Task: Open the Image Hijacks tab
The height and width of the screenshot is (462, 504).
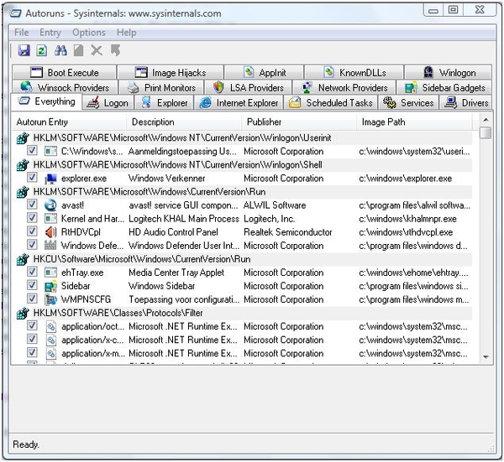Action: (171, 72)
